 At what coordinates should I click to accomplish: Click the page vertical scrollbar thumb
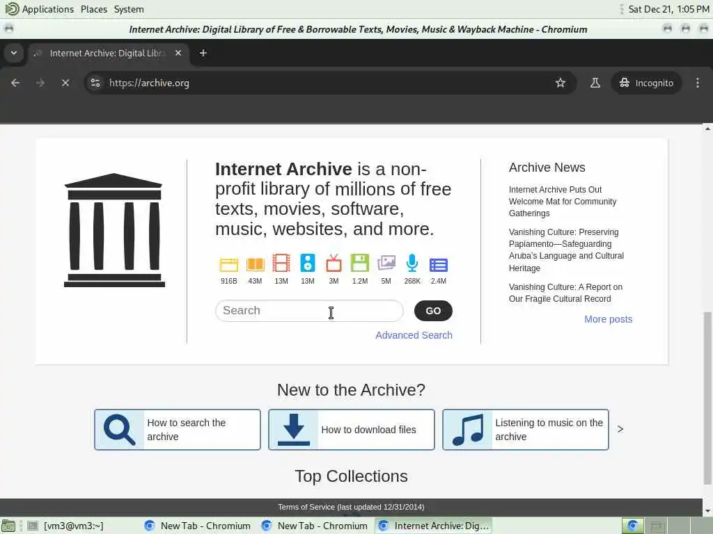click(x=707, y=398)
